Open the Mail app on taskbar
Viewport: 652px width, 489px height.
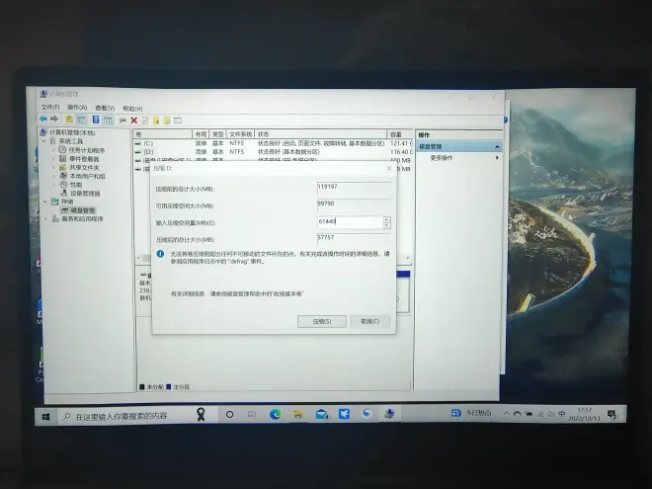coord(321,414)
